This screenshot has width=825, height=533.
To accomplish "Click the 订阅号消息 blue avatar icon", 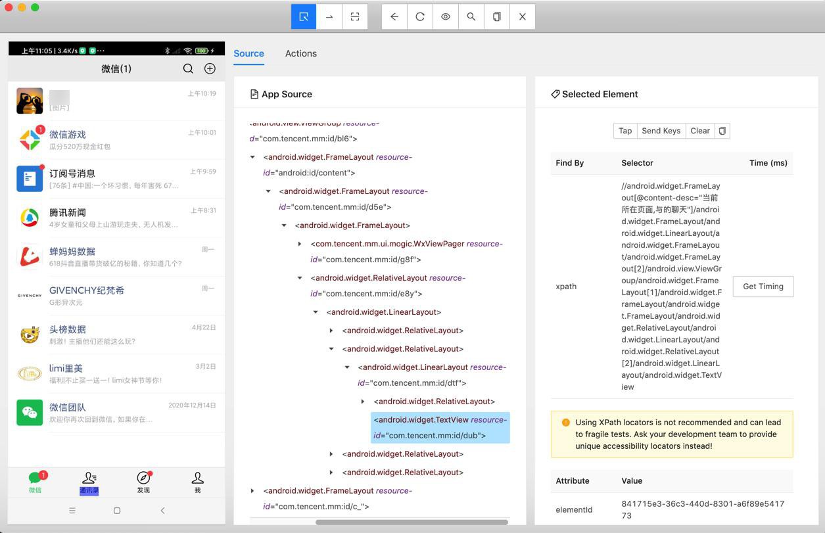I will (30, 178).
